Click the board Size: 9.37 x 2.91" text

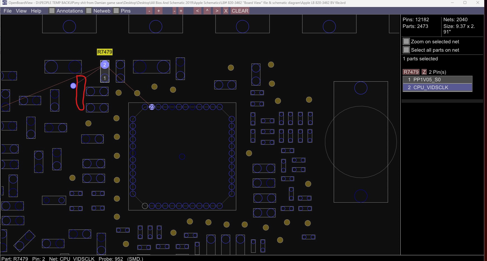pos(459,29)
